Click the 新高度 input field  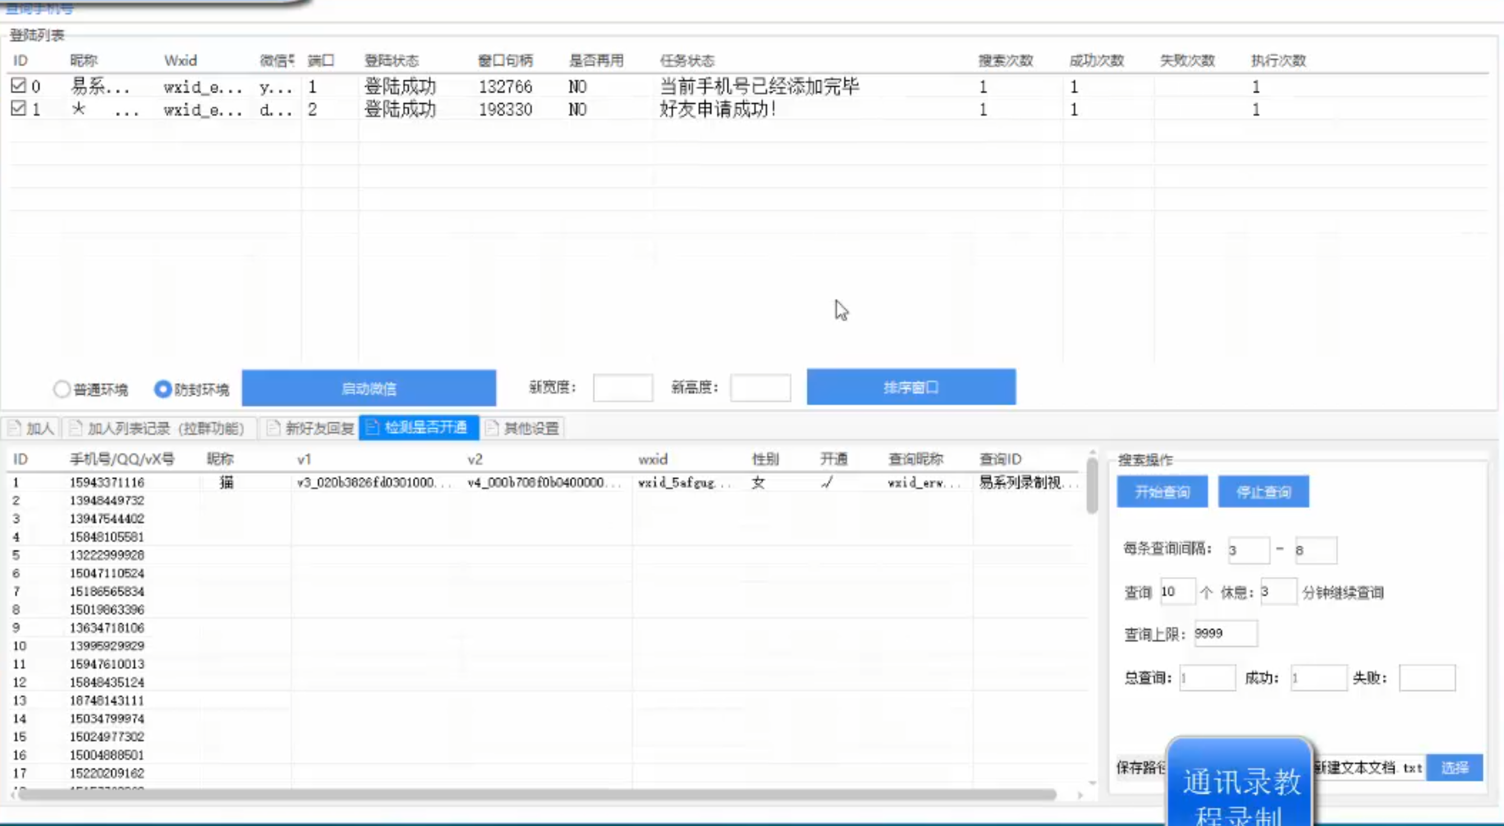760,388
